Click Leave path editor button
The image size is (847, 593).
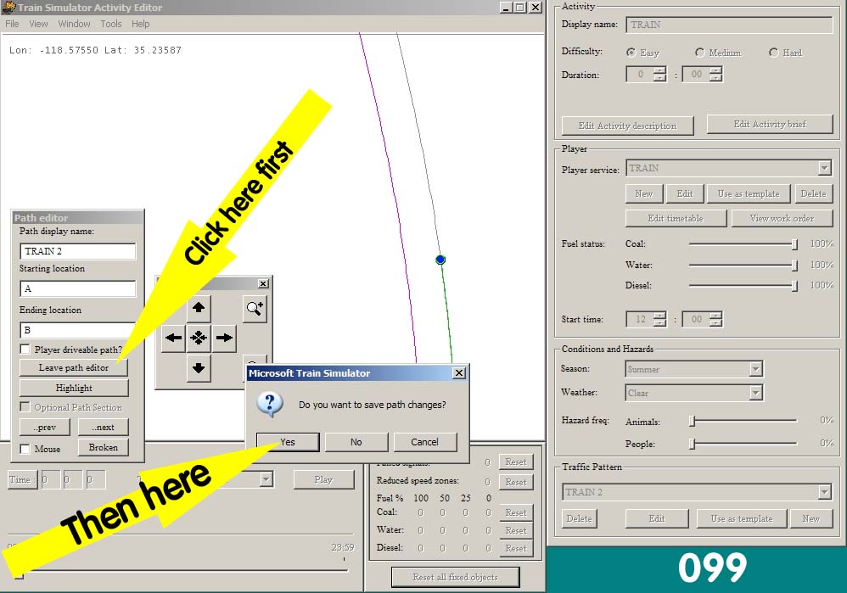(74, 368)
